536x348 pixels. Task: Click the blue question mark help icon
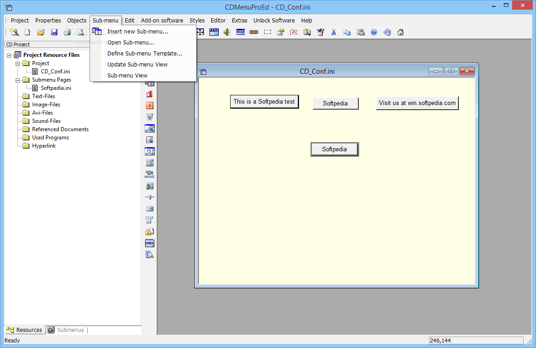(x=374, y=32)
